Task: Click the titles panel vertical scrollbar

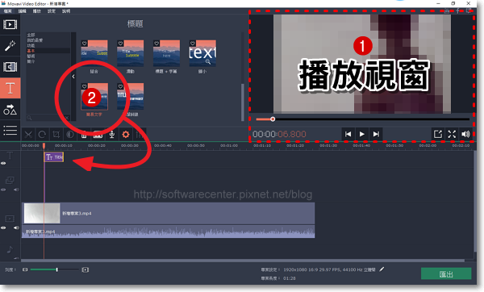Action: (243, 102)
